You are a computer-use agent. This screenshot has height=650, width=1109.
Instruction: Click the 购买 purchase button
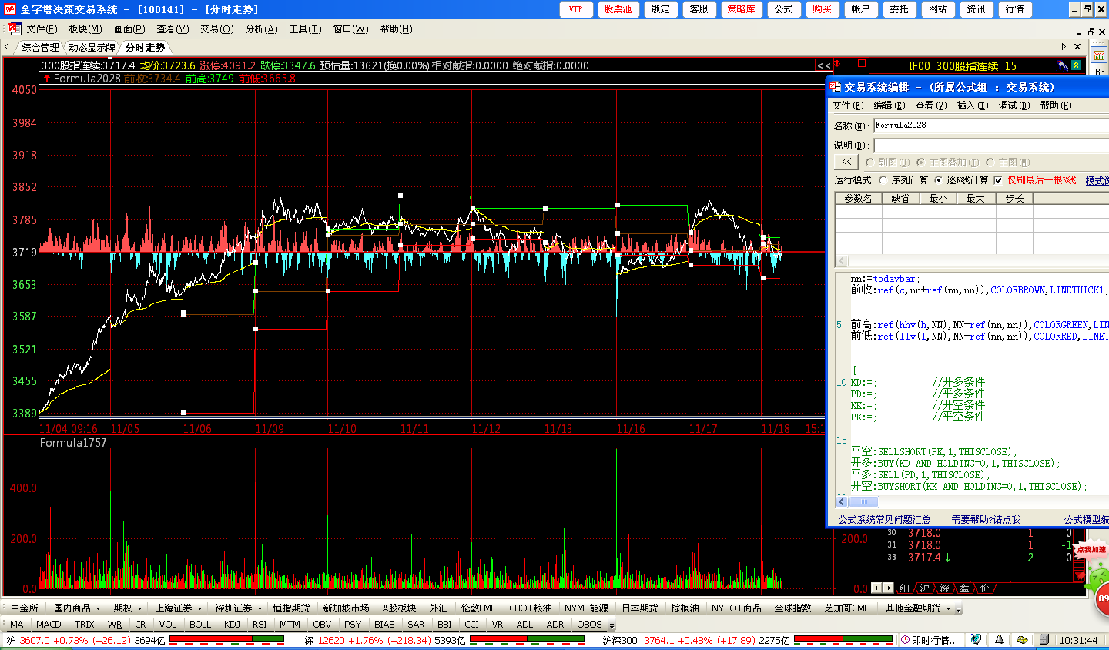(x=823, y=9)
